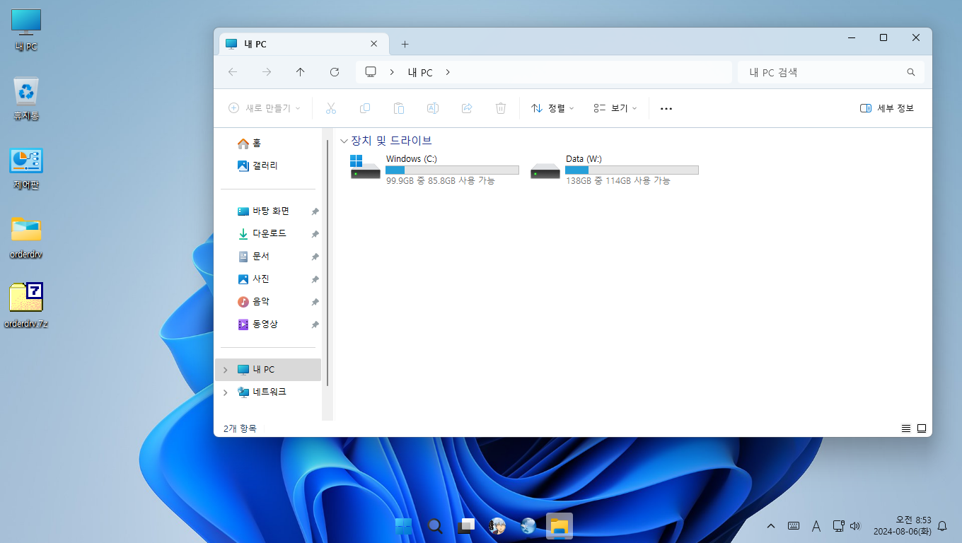Open 다운로드 in navigation pane

point(262,234)
